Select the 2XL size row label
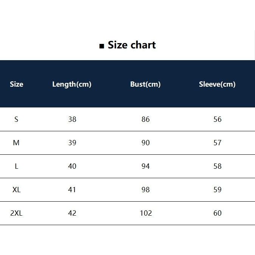The height and width of the screenshot is (255, 255). [x=16, y=213]
